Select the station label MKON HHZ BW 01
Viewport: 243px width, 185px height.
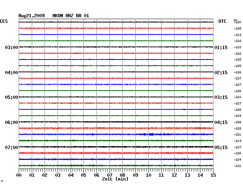point(71,16)
